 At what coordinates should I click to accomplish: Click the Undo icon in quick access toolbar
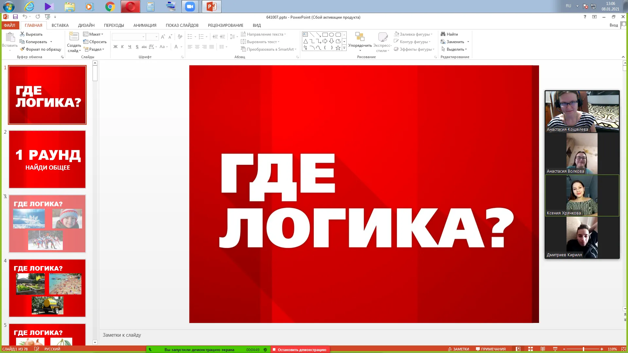pyautogui.click(x=25, y=17)
